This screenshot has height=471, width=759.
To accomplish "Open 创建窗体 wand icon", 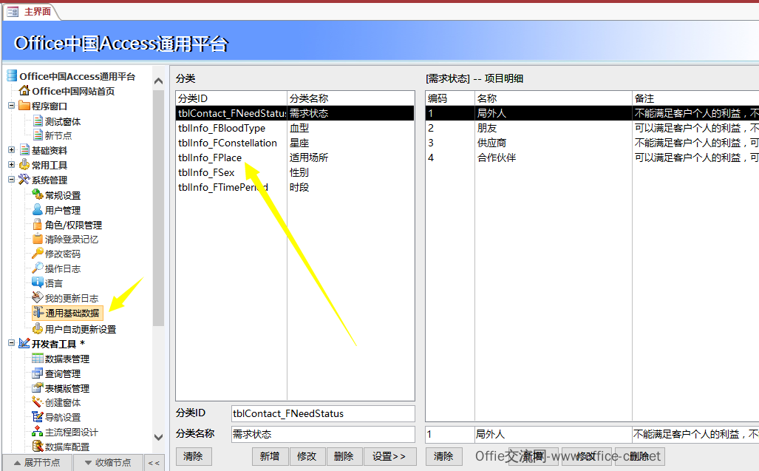I will 38,402.
